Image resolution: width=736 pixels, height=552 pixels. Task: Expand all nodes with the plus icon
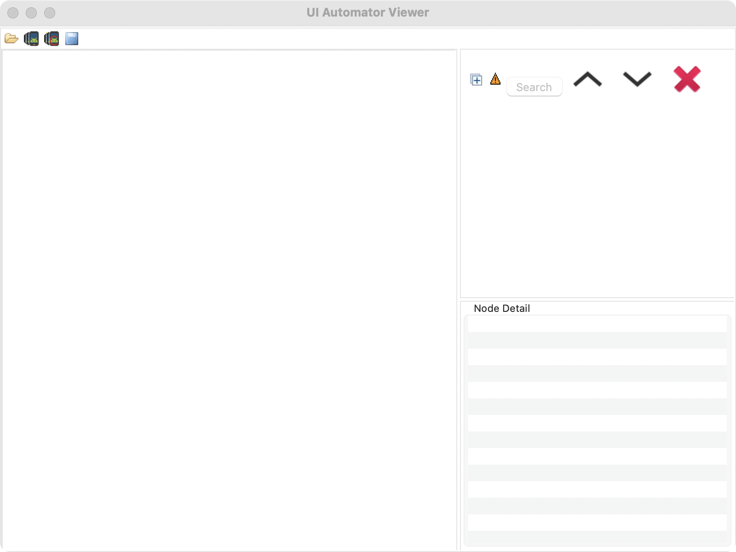(476, 80)
